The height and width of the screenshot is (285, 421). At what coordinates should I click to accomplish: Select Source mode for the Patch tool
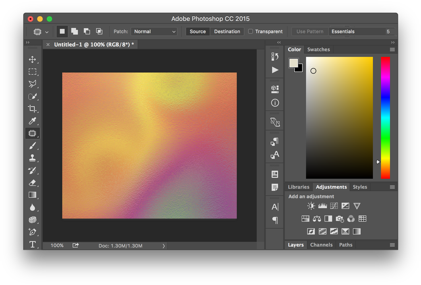click(198, 31)
